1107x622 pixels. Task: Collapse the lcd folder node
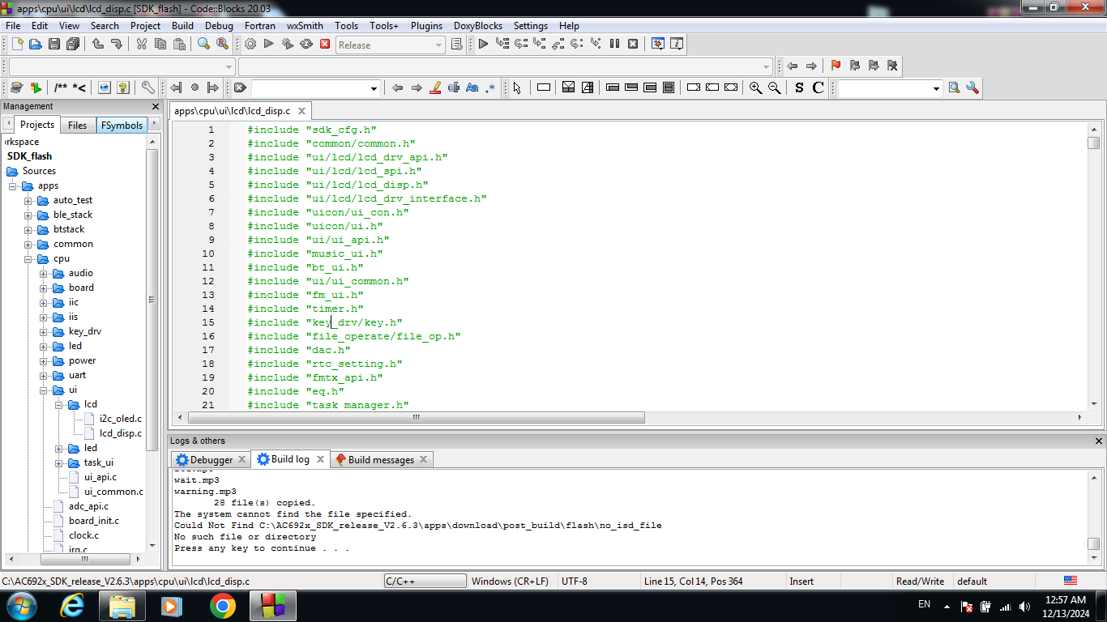[59, 404]
